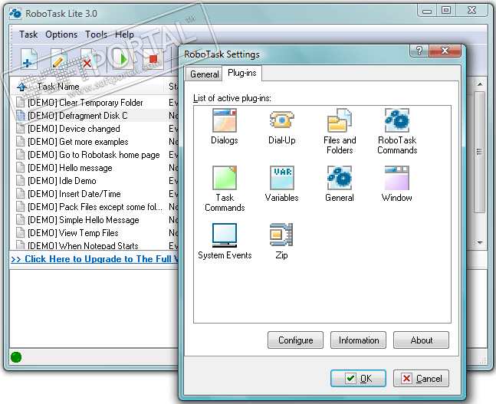Maximize the RoboTask Lite main window
Viewport: 496px width, 404px height.
[446, 10]
